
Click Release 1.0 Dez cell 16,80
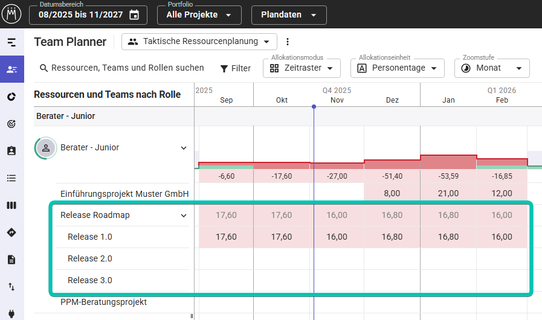[392, 237]
